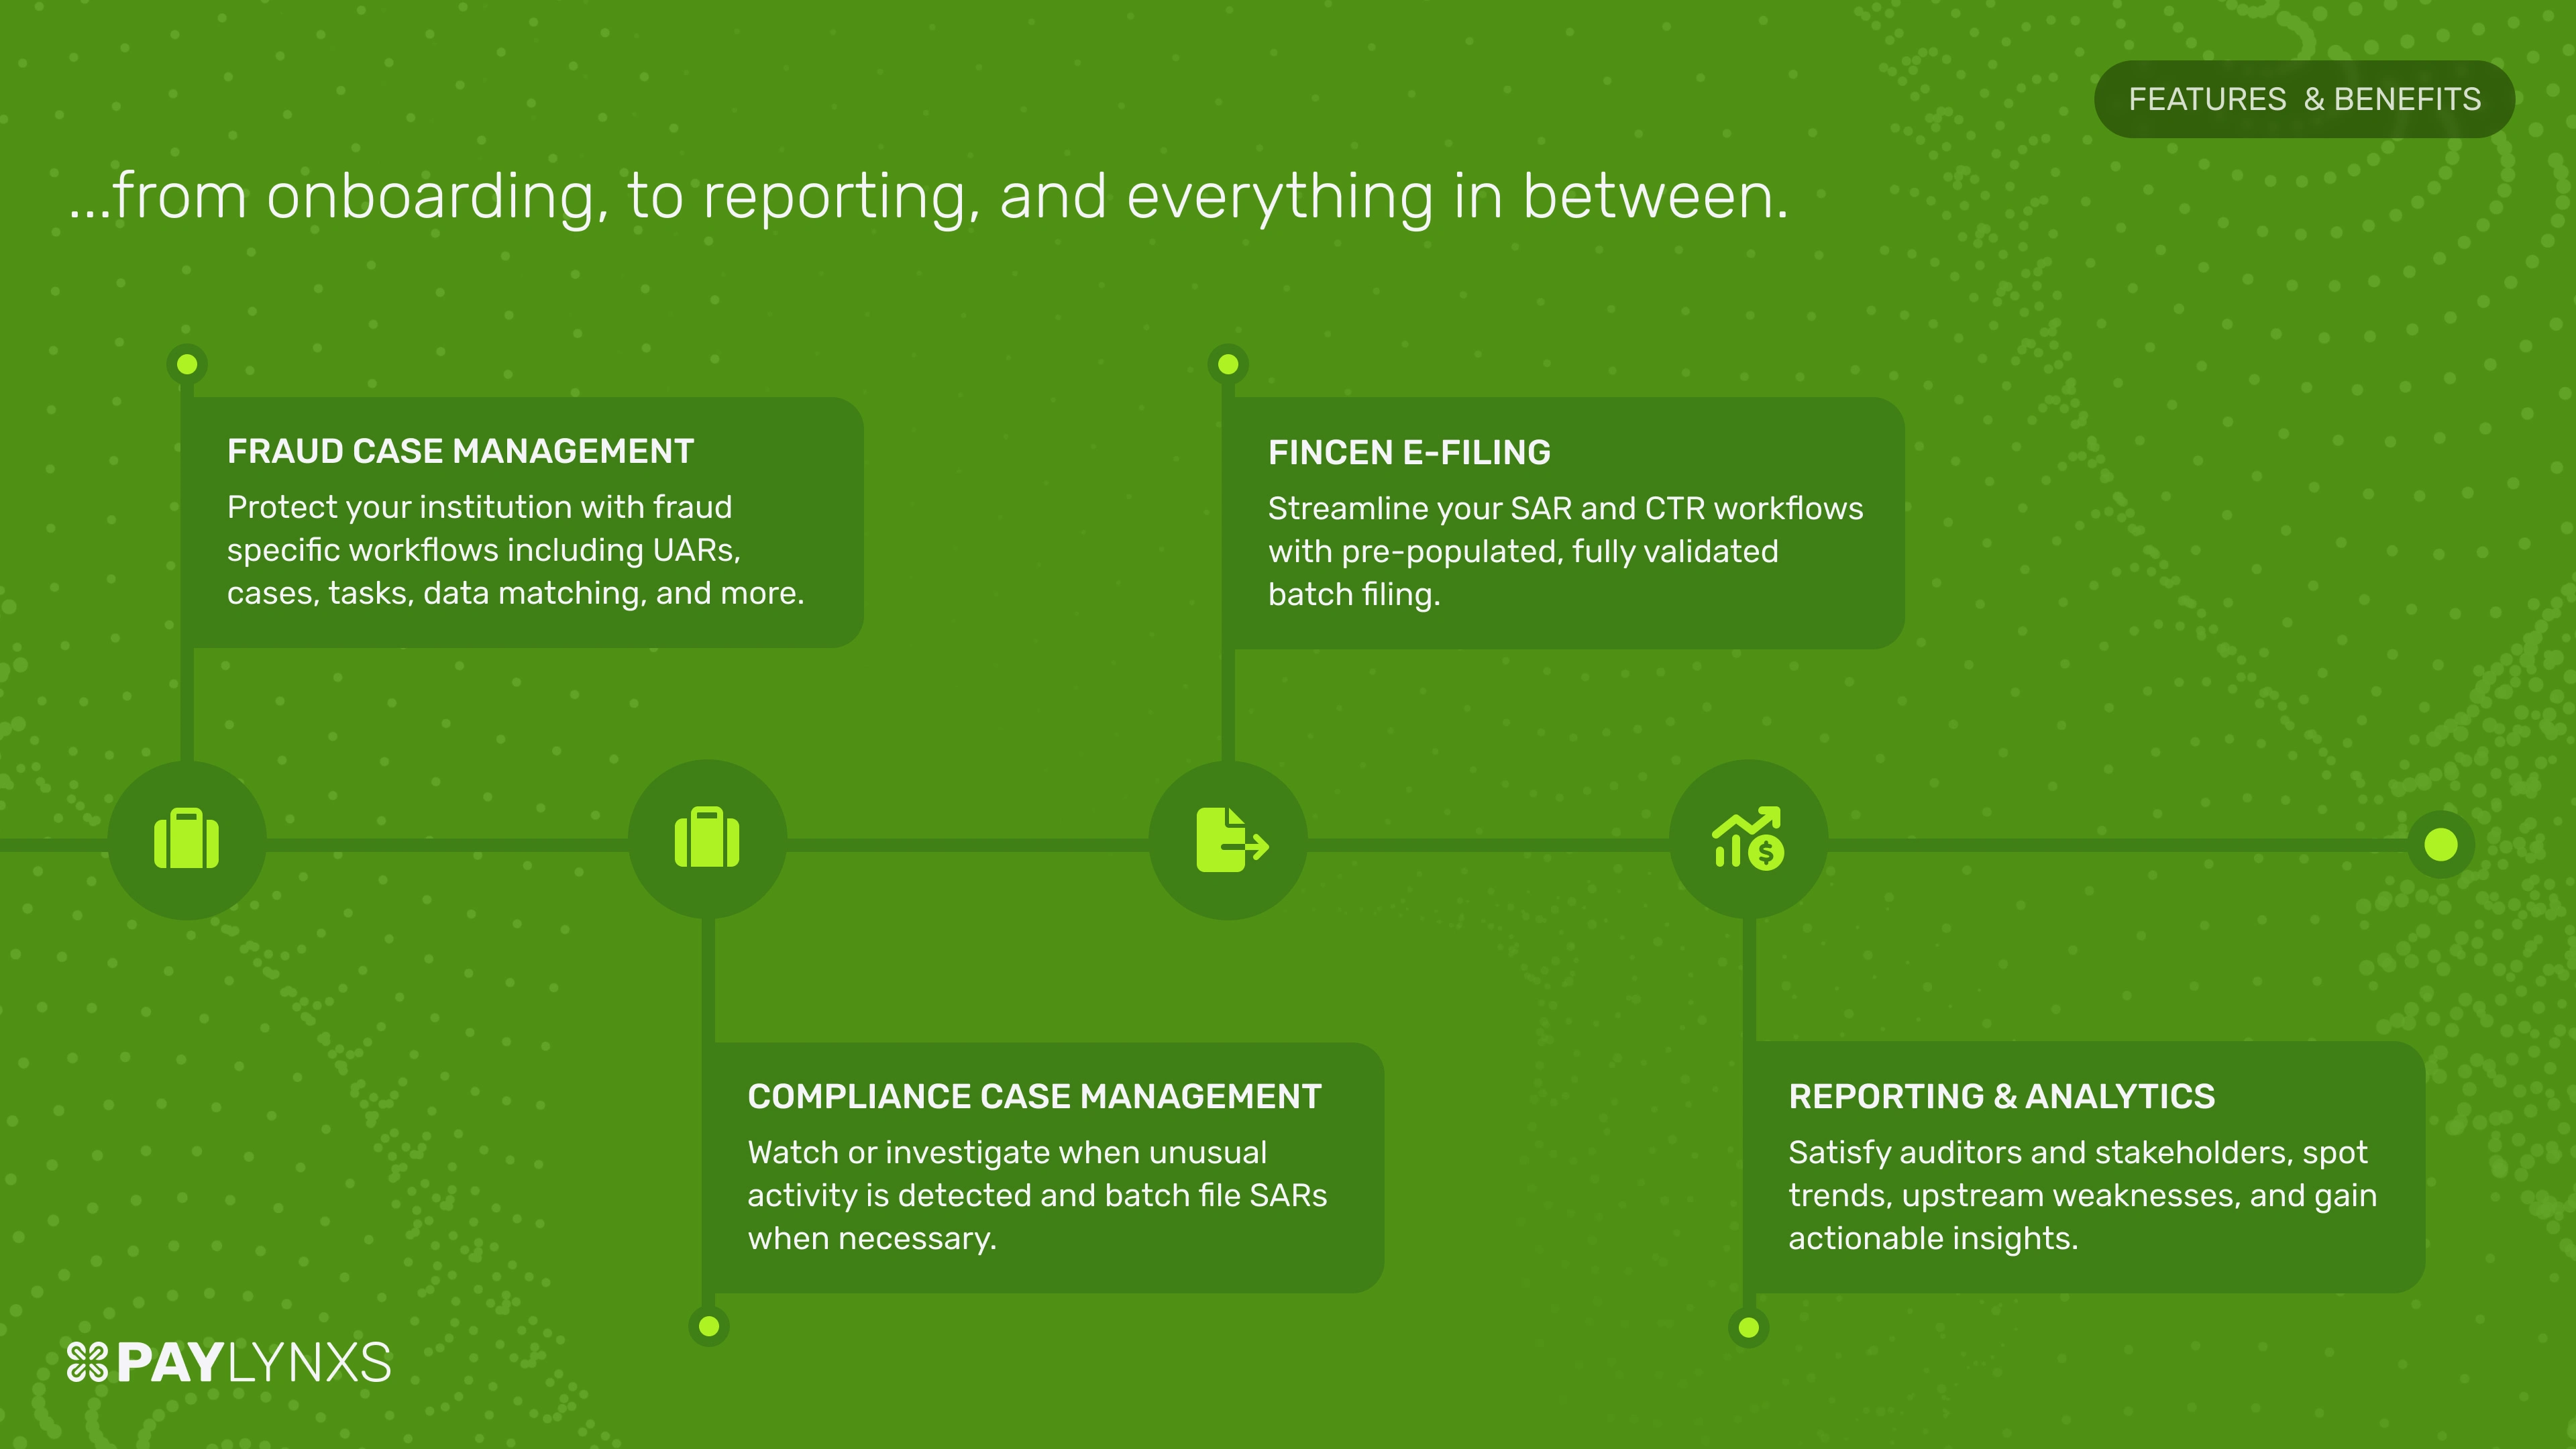Click the timeline end dot at right
This screenshot has width=2576, height=1449.
(x=2441, y=845)
